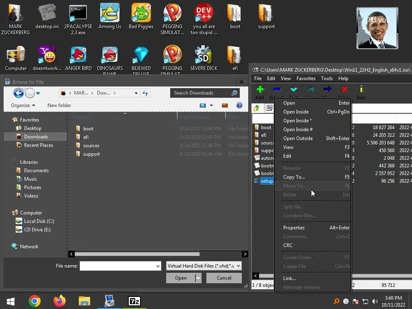
Task: Open the recent locations dropdown beside Forward
Action: point(38,93)
